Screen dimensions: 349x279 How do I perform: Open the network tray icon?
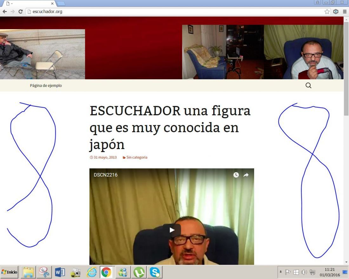pyautogui.click(x=312, y=272)
